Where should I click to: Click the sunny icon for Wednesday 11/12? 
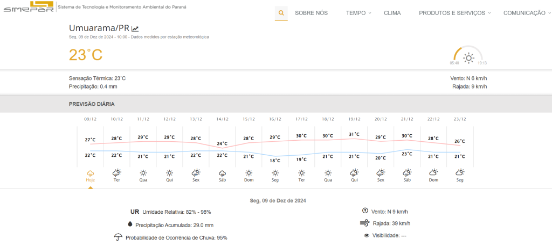[x=143, y=173]
